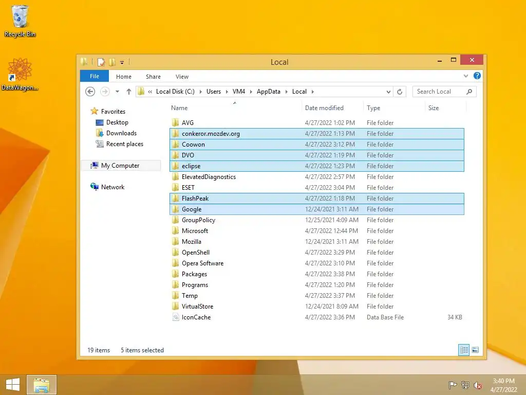Screen dimensions: 526x395
Task: Select the conkeror.mozdev.org folder
Action: (x=316, y=134)
